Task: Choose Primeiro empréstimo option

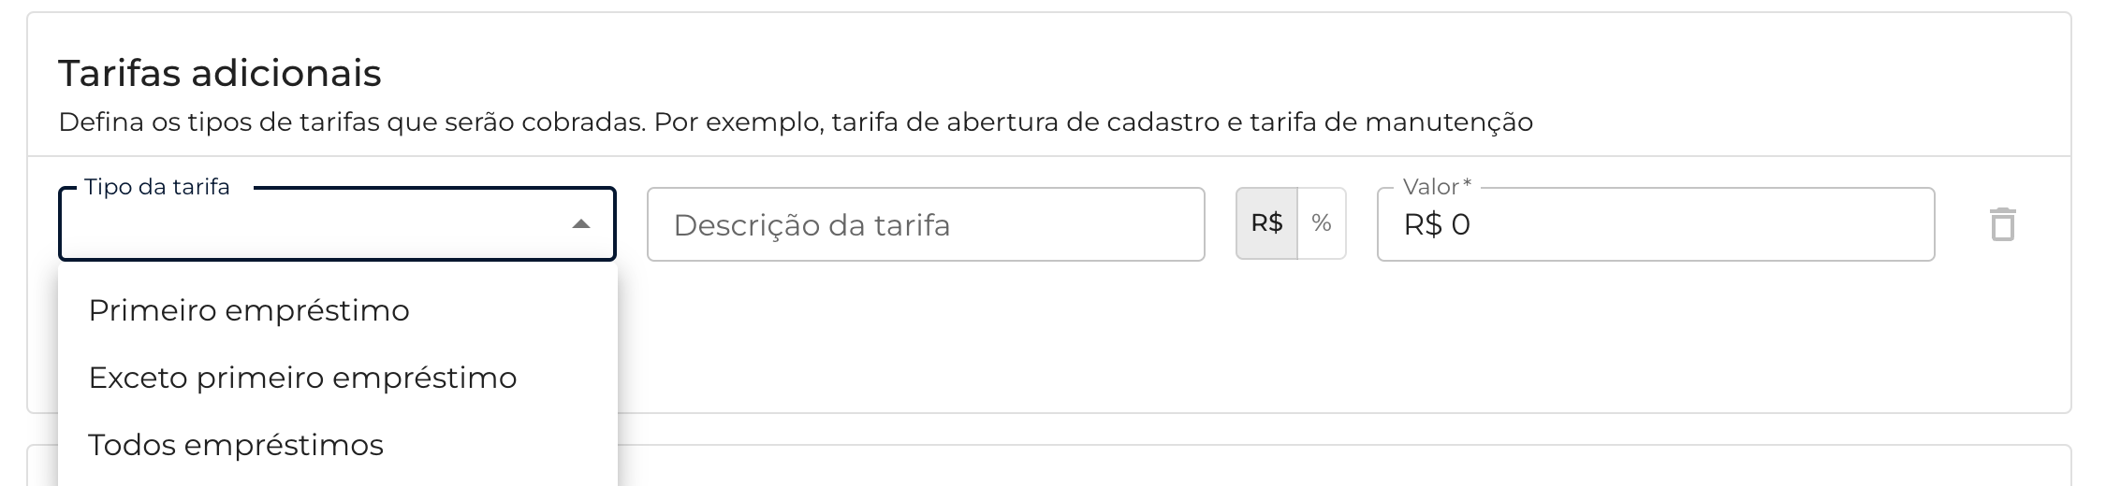Action: pos(249,310)
